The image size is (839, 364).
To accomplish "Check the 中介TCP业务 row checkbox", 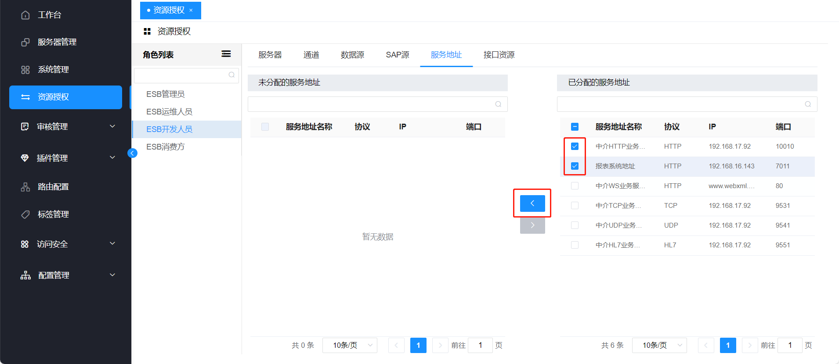I will tap(575, 206).
